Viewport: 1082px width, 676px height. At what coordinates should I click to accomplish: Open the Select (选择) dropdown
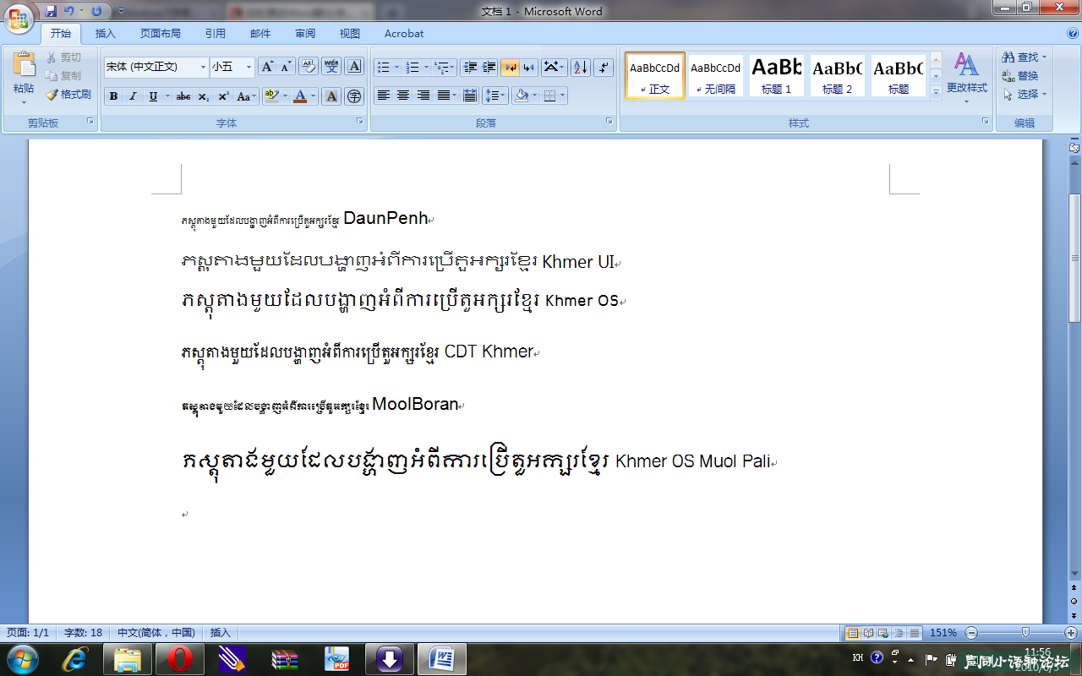click(x=1024, y=95)
